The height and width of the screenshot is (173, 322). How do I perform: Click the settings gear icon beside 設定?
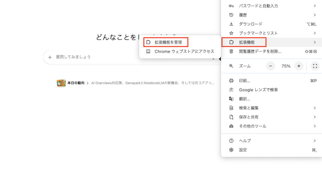231,150
